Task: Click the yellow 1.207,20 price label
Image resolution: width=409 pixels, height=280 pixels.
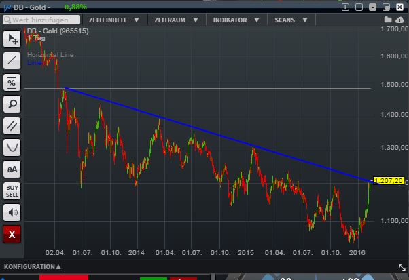Action: pyautogui.click(x=389, y=180)
